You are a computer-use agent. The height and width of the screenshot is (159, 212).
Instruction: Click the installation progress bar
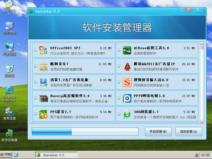point(85,132)
